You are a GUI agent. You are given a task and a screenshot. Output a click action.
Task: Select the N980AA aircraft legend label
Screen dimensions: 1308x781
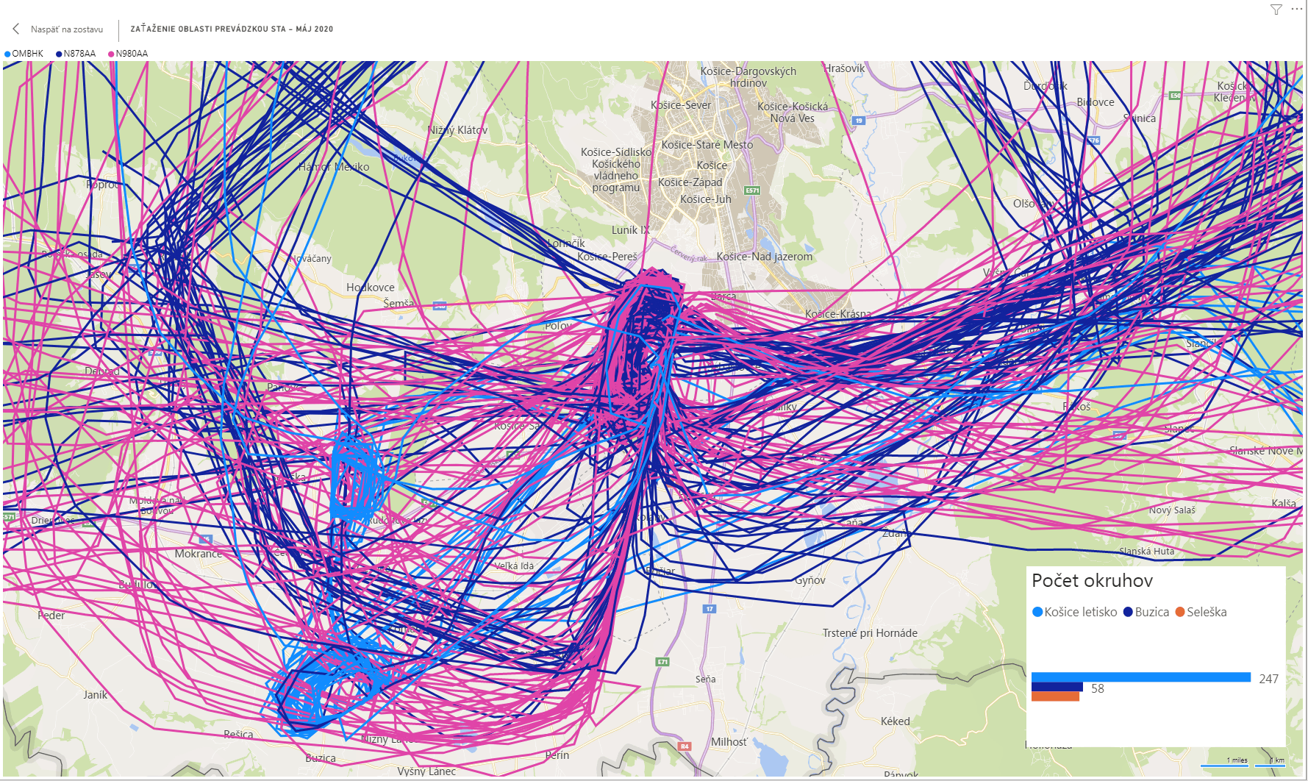tap(132, 54)
